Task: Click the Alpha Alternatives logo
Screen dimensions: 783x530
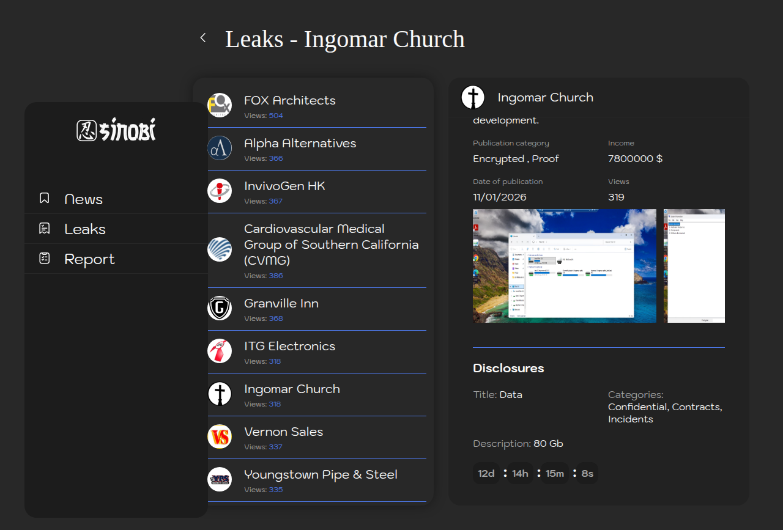Action: (x=220, y=148)
